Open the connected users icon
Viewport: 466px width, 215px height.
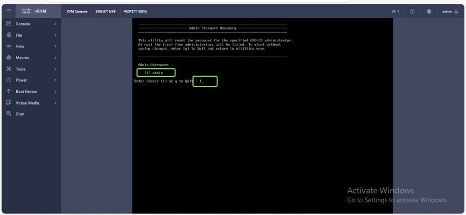395,11
